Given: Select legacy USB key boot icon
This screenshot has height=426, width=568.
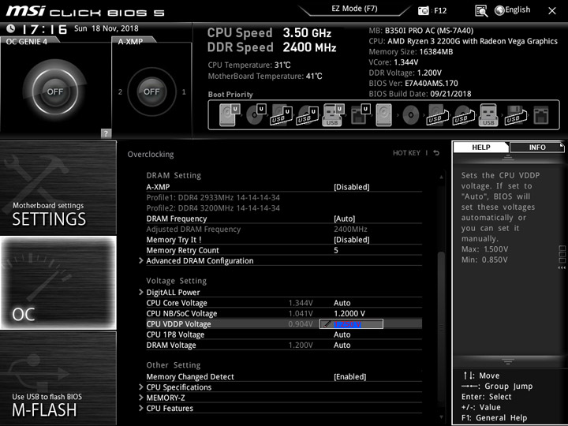Looking at the screenshot, I should coord(488,115).
